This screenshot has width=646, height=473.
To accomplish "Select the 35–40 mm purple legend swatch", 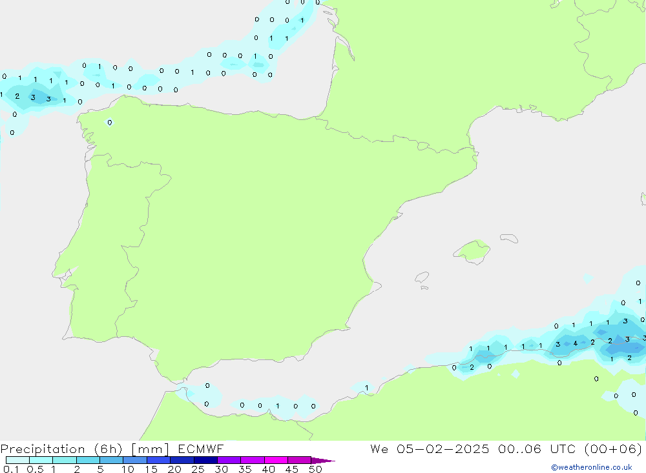I will tap(253, 460).
